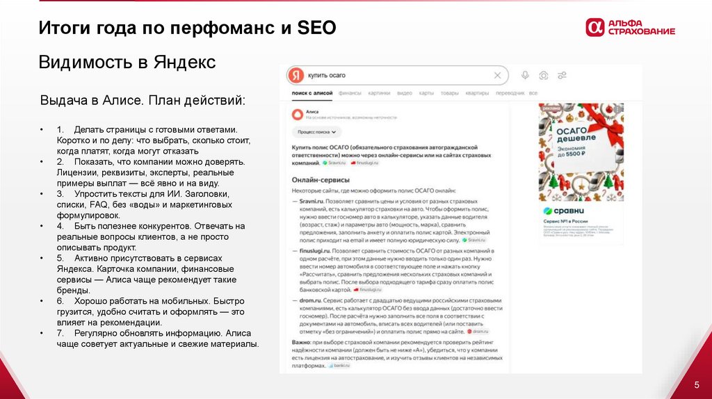The width and height of the screenshot is (712, 399).
Task: Switch to the «финансы» tab
Action: coord(350,93)
